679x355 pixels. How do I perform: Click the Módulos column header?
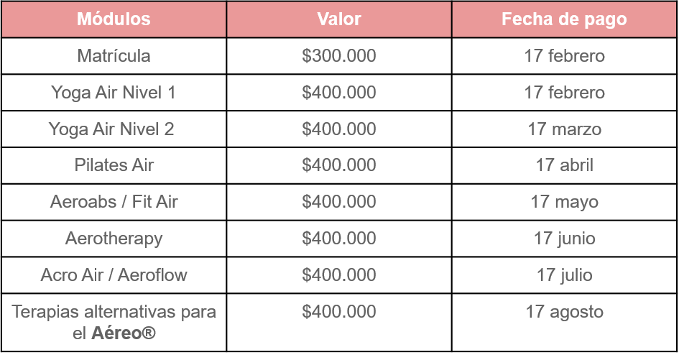(x=114, y=19)
